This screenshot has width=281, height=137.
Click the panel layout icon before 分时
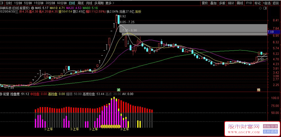[x=2, y=3]
